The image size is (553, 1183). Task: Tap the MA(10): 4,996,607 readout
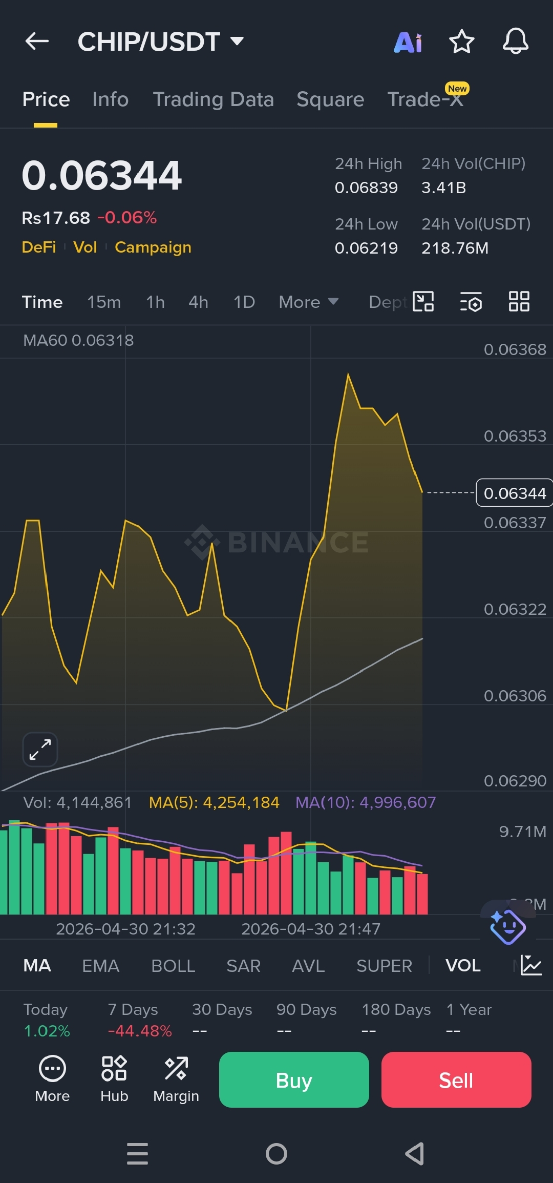click(x=366, y=802)
